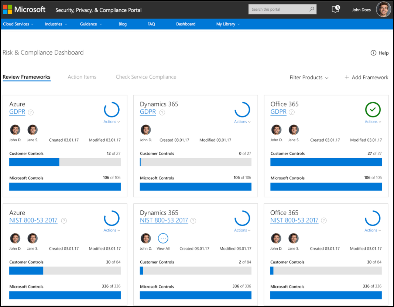This screenshot has height=307, width=394.
Task: Click progress ring on Azure GDPR card
Action: tap(112, 110)
